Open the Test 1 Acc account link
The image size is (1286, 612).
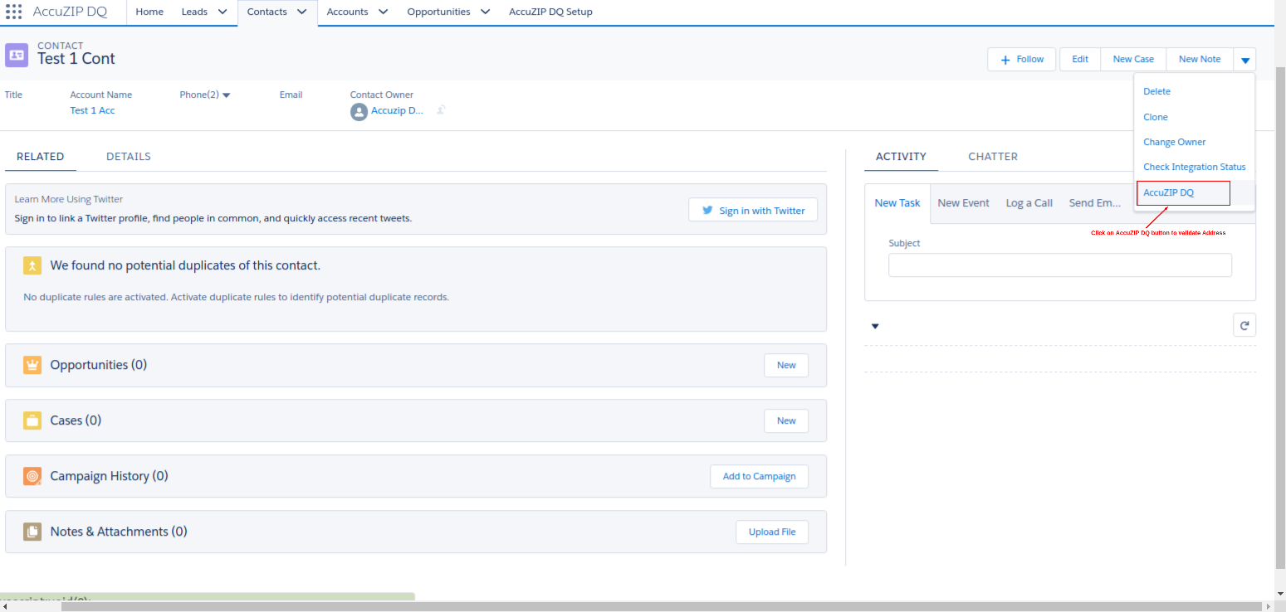point(91,109)
